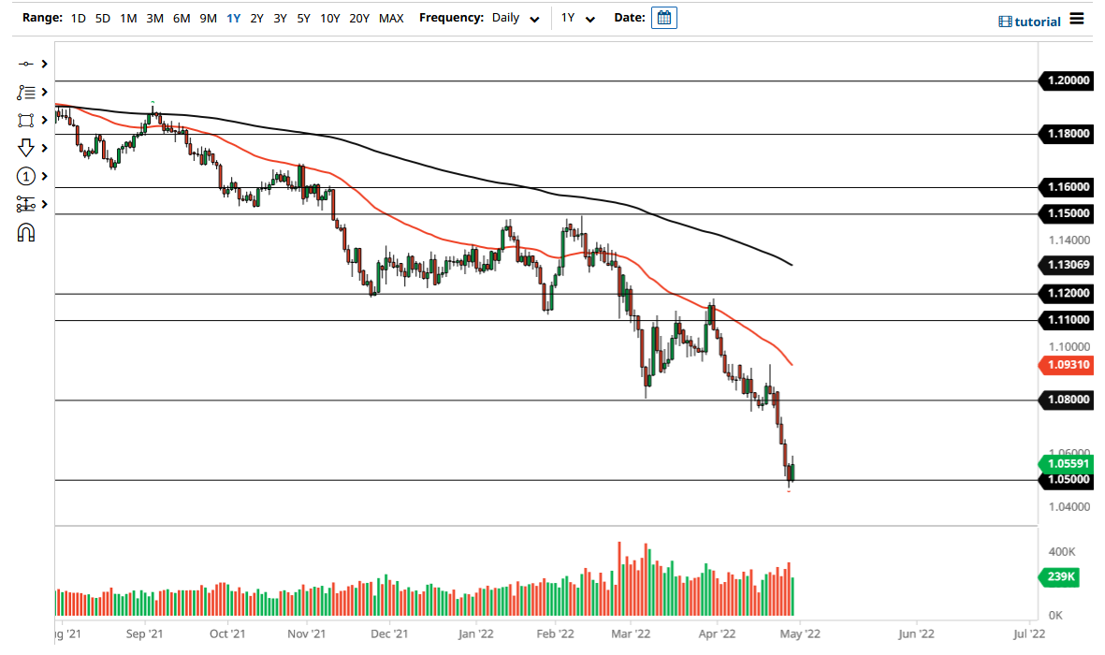The height and width of the screenshot is (655, 1105).
Task: Select the 3M range tab
Action: point(153,17)
